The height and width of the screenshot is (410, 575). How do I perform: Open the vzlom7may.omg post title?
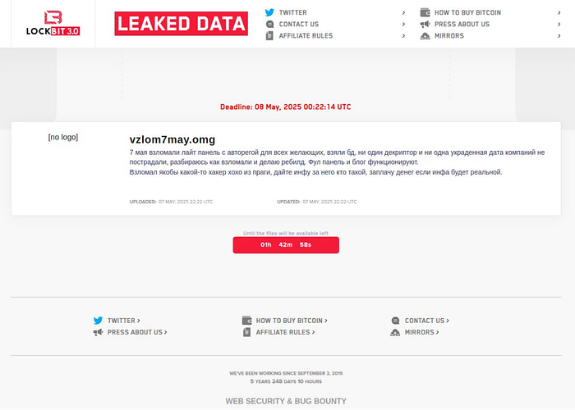pyautogui.click(x=172, y=139)
